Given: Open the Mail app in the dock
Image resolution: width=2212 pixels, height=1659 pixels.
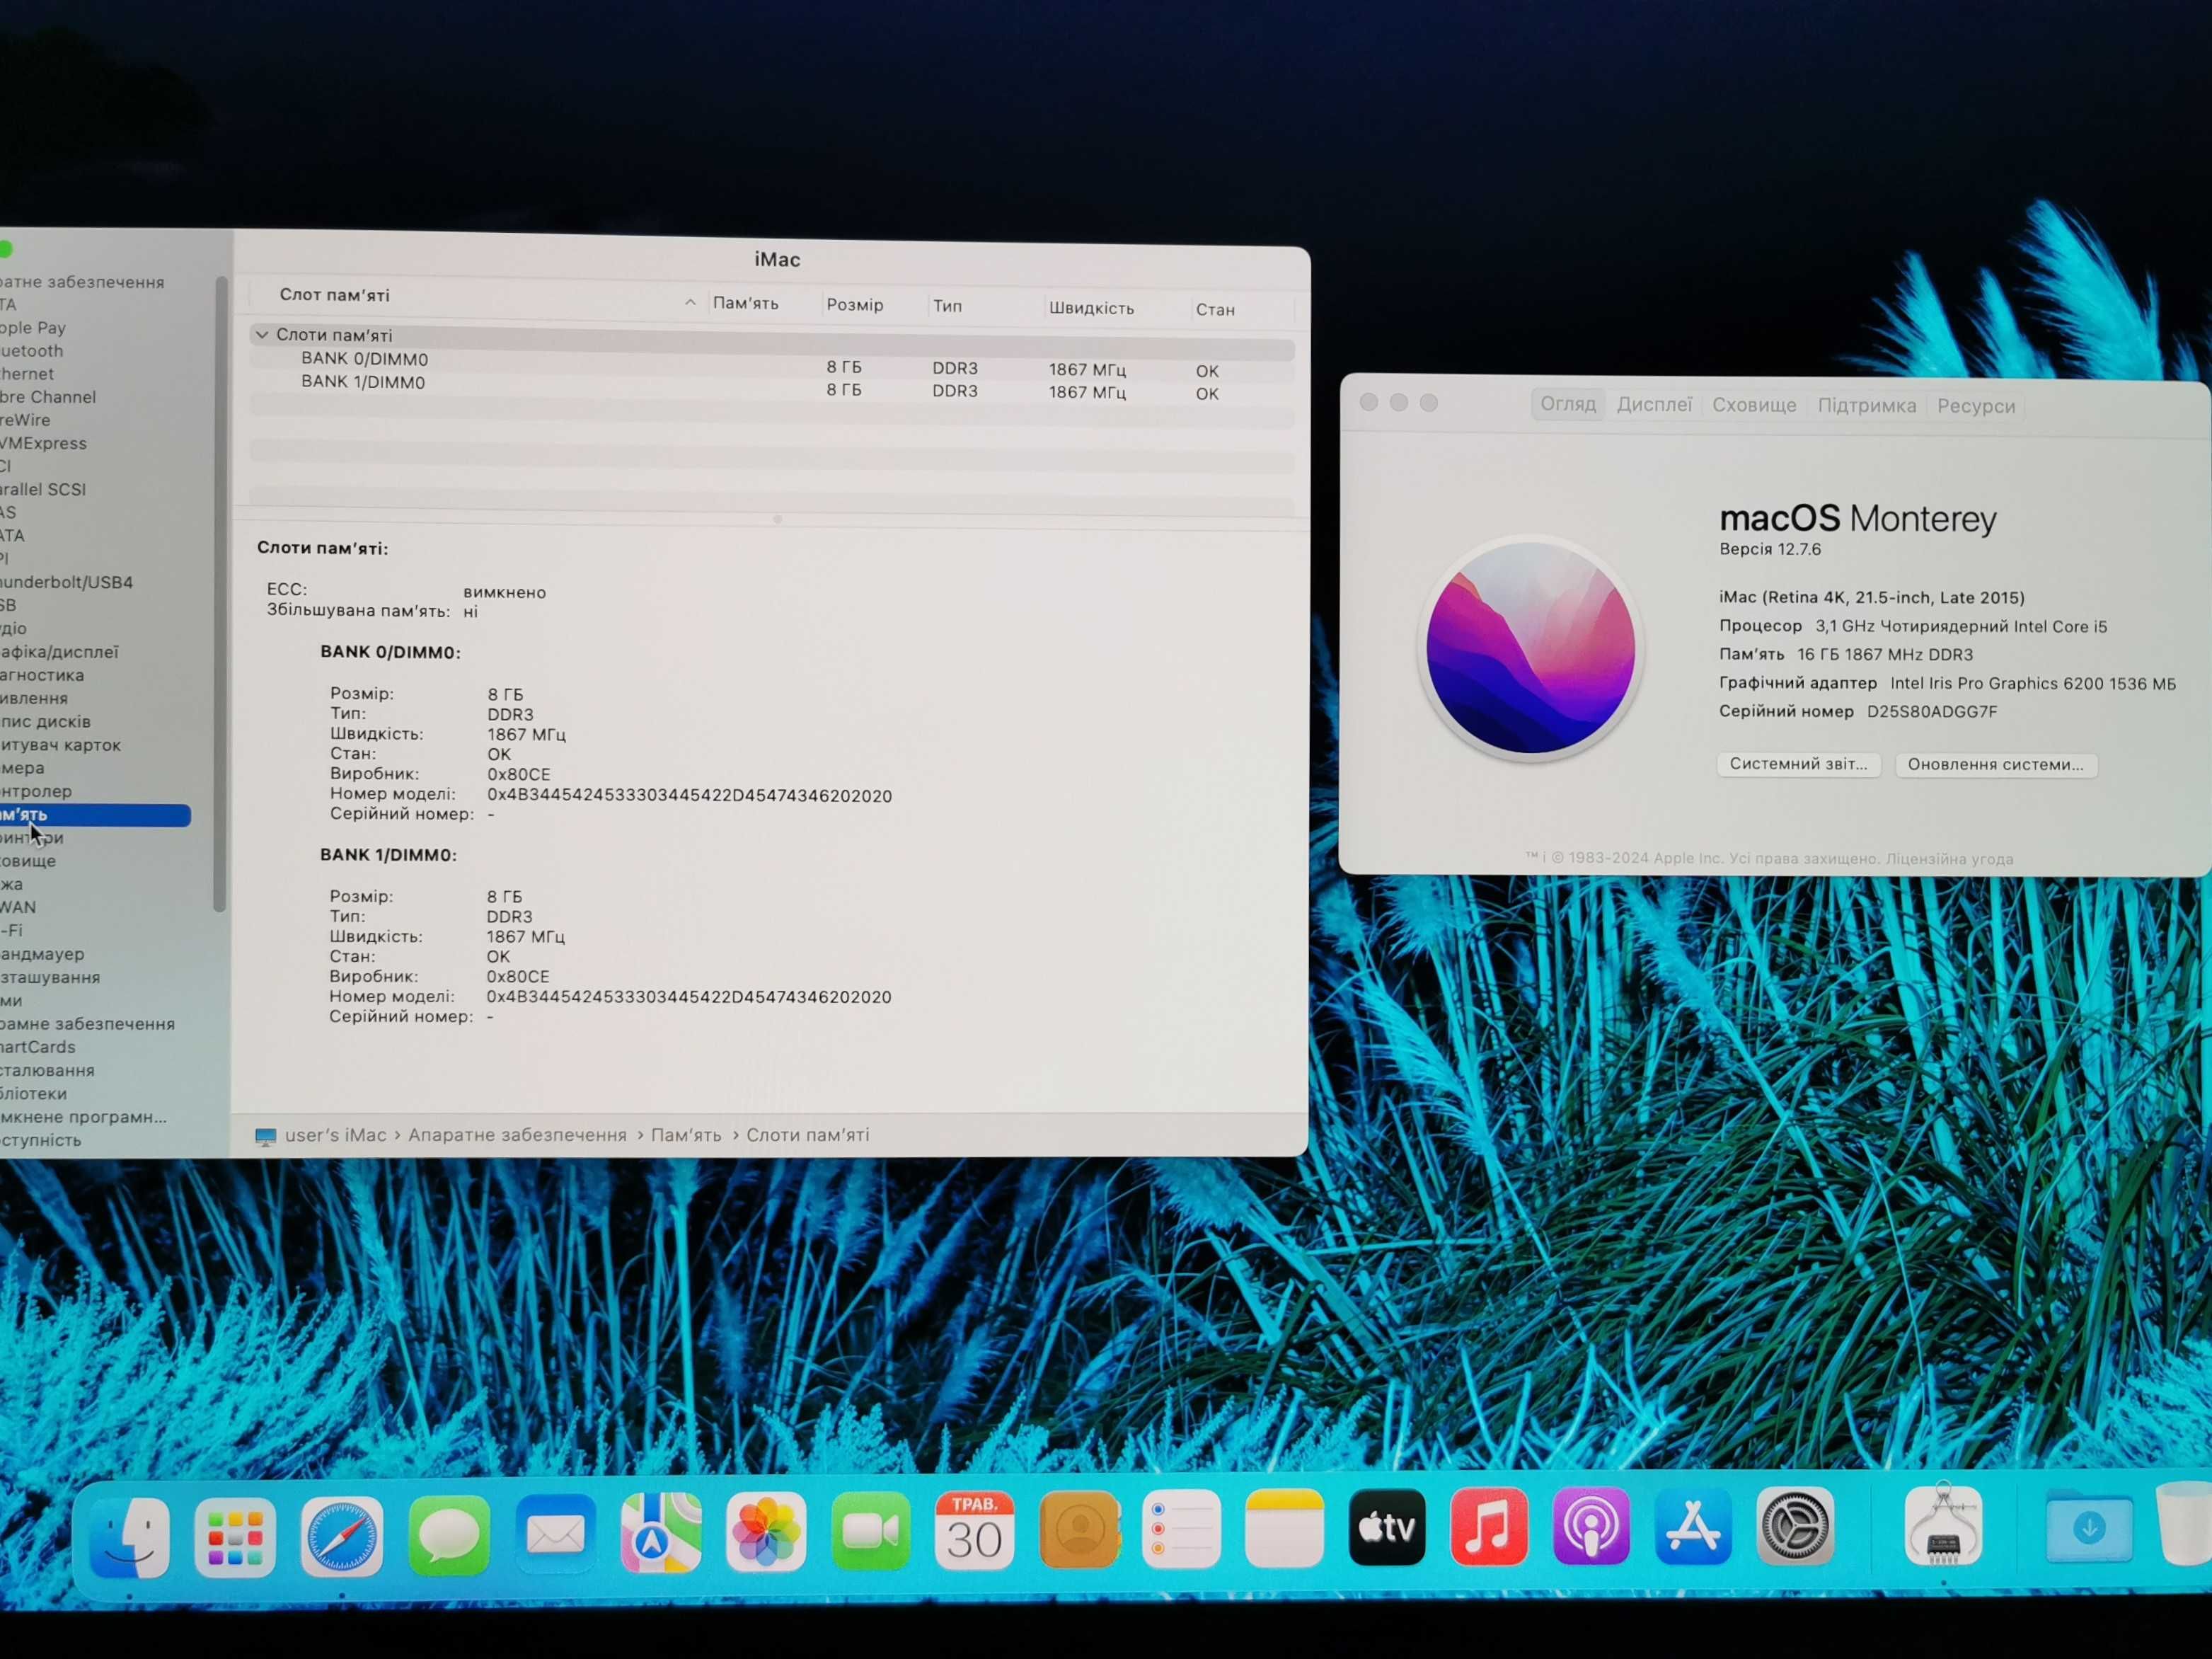Looking at the screenshot, I should coord(555,1534).
